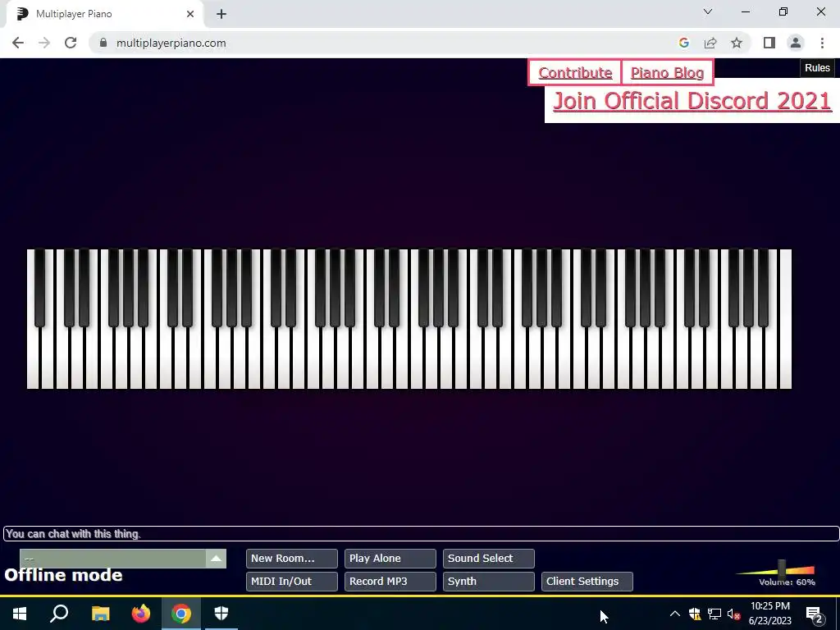Share this page icon
This screenshot has height=630, width=840.
click(710, 43)
